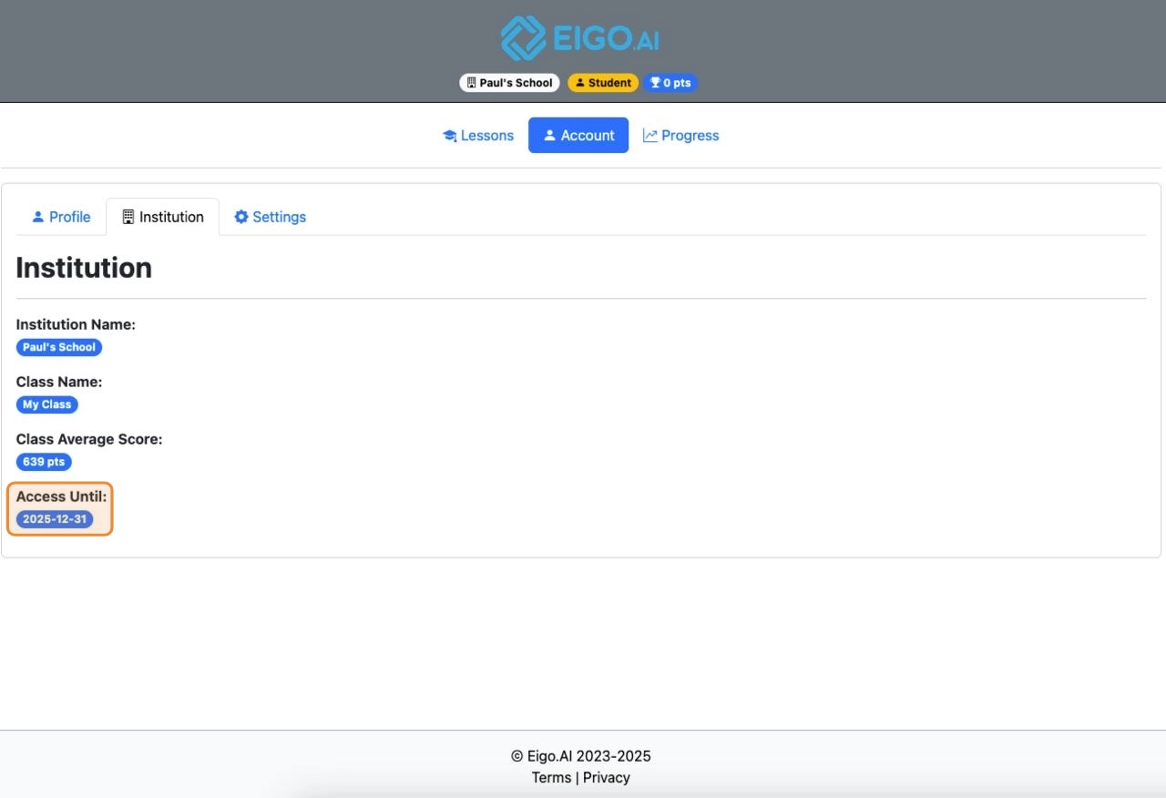Open the Privacy link in the footer

(x=607, y=777)
